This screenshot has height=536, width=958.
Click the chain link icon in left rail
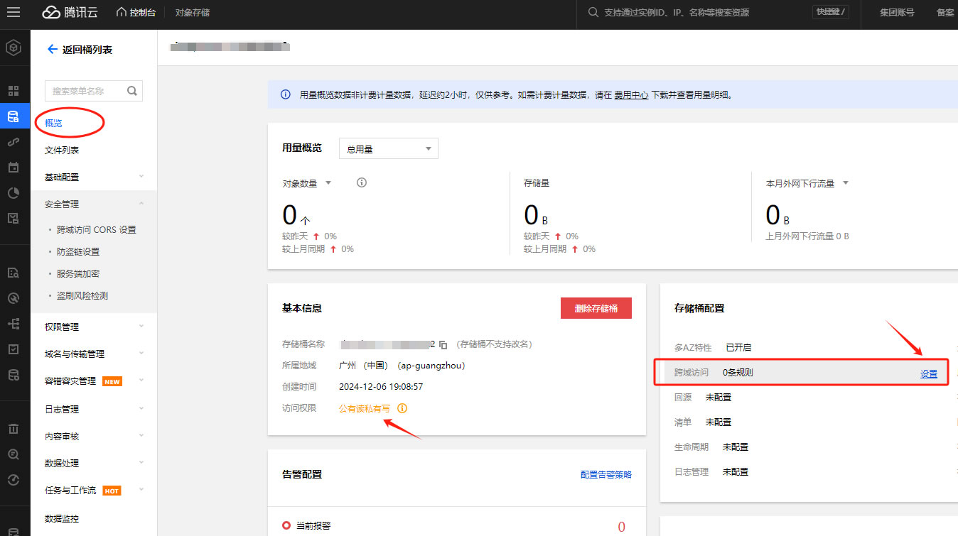(14, 142)
